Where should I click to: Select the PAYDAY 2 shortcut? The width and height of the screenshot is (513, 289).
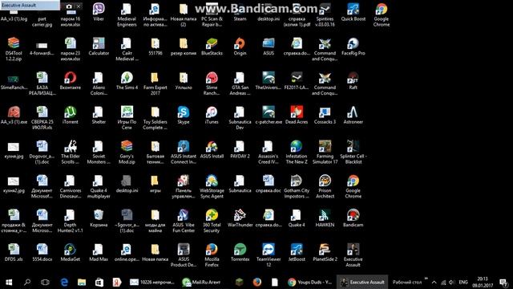click(x=240, y=149)
